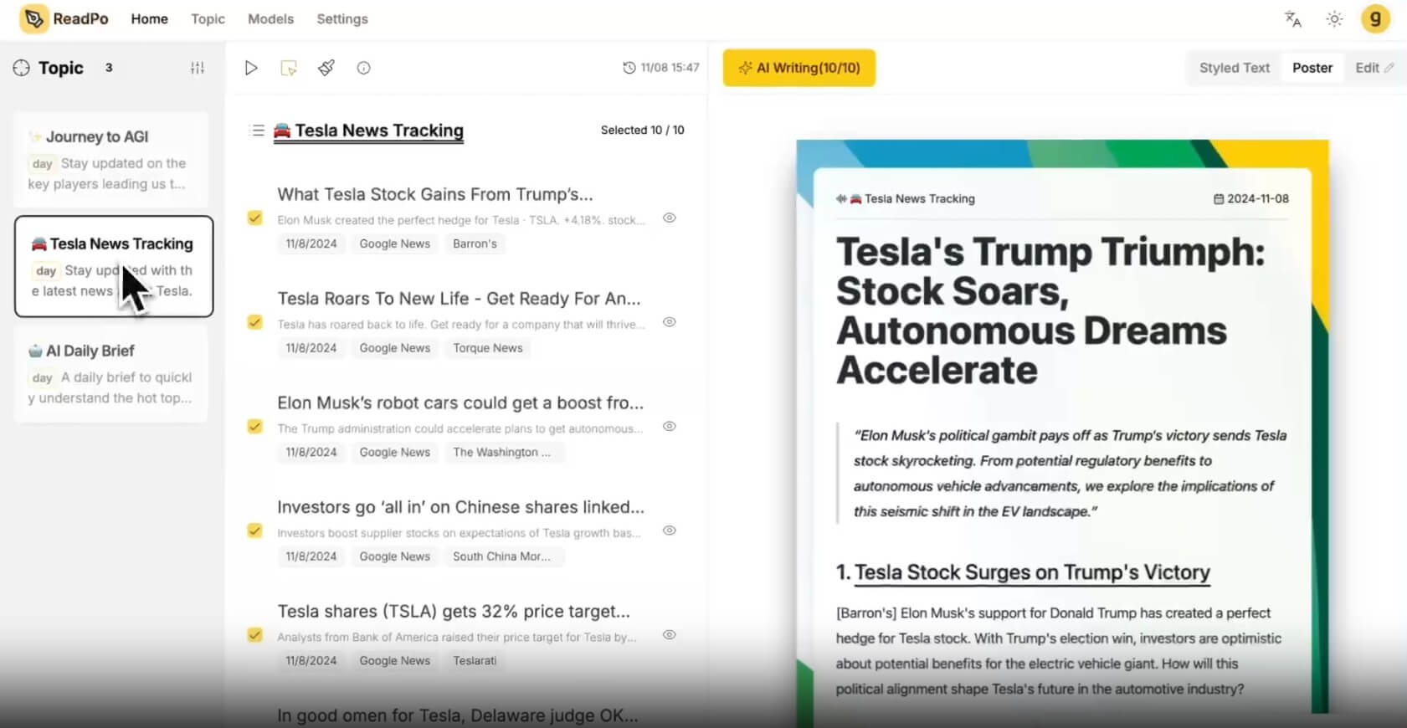
Task: Click the topic count '3' badge
Action: pos(109,68)
